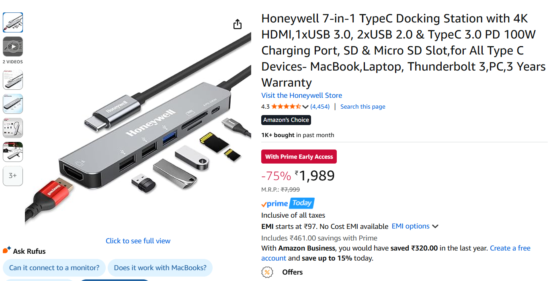Viewport: 557px width, 281px height.
Task: Expand the star rating dropdown arrow
Action: click(305, 107)
